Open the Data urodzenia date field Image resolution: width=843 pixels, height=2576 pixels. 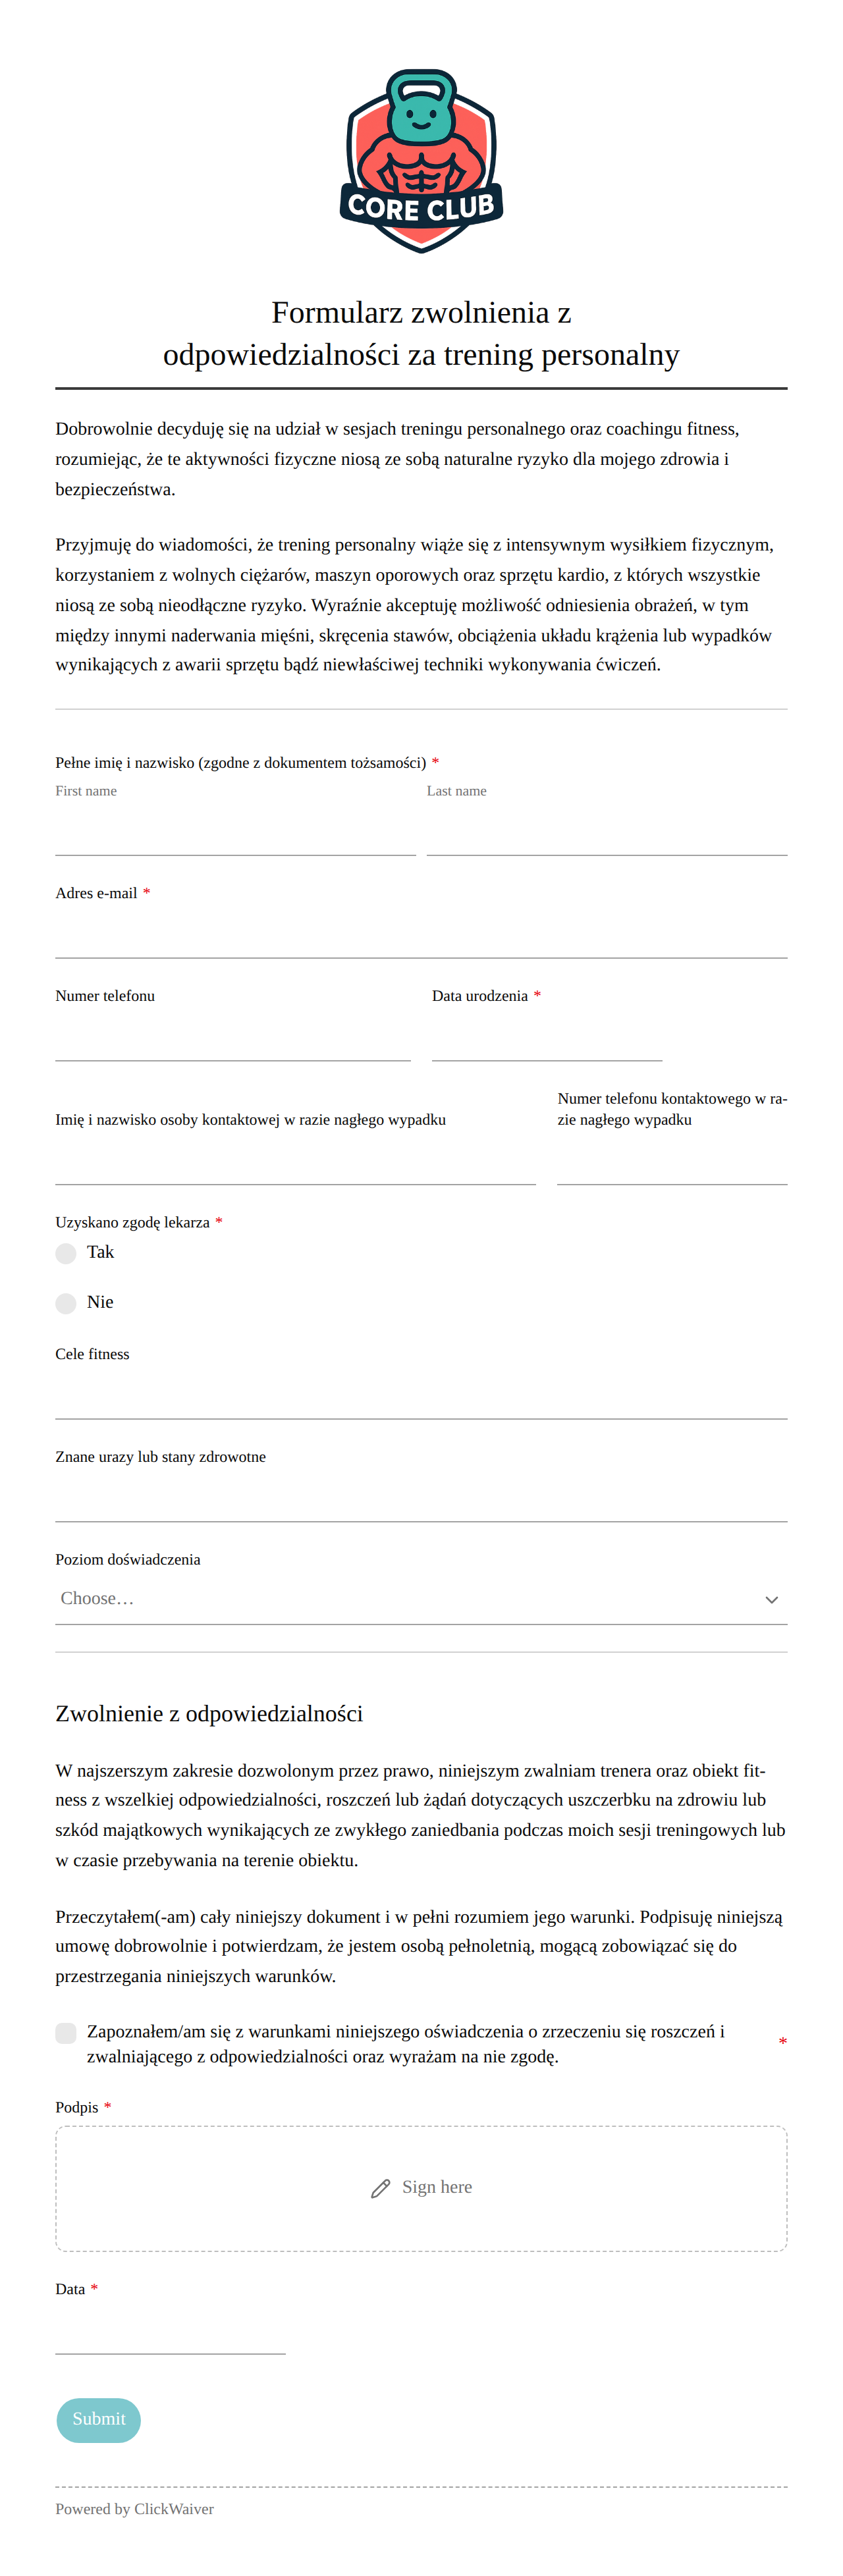click(x=547, y=1037)
